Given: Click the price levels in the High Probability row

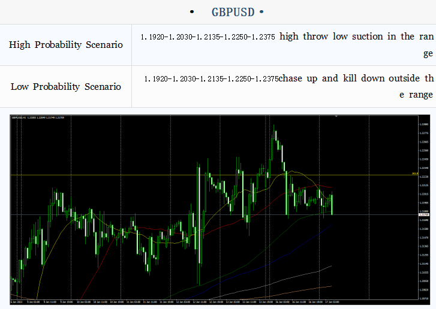Looking at the screenshot, I should (x=208, y=37).
